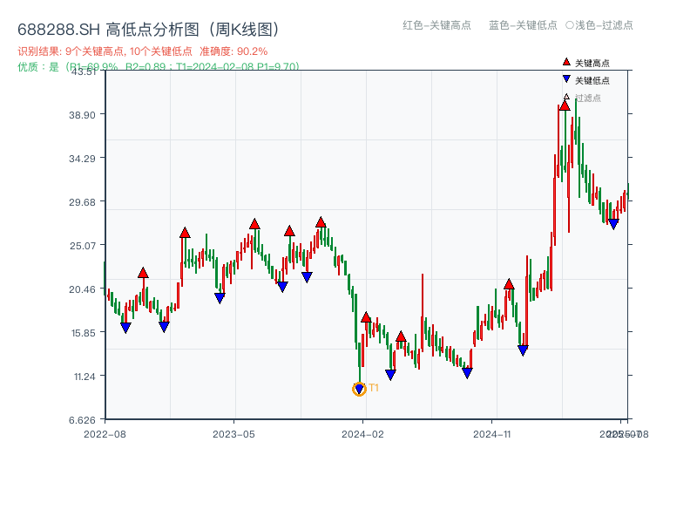The image size is (697, 523).
Task: Click the hollow 过滤点 triangle legend icon
Action: (x=566, y=97)
